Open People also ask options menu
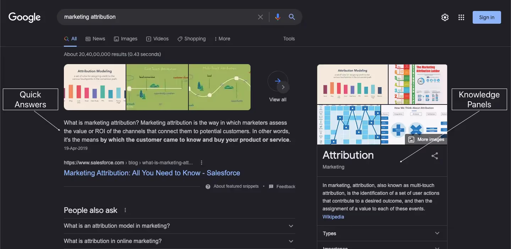The height and width of the screenshot is (249, 511). [x=125, y=210]
